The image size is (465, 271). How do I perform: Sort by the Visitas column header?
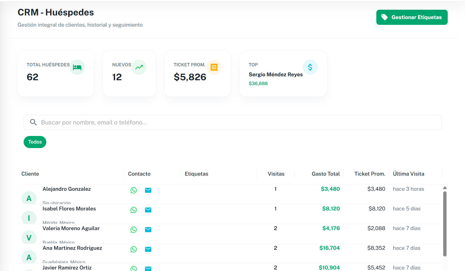(x=276, y=174)
